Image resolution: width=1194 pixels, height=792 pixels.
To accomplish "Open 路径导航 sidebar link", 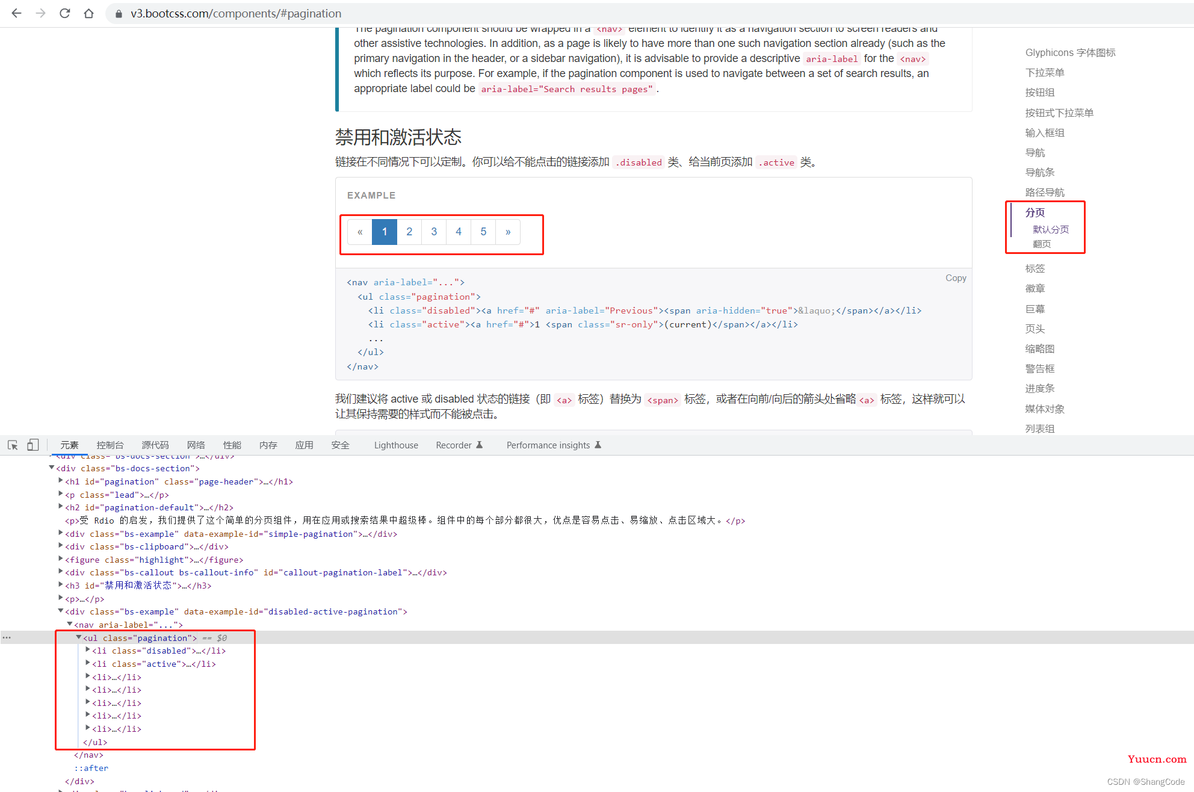I will click(x=1045, y=192).
